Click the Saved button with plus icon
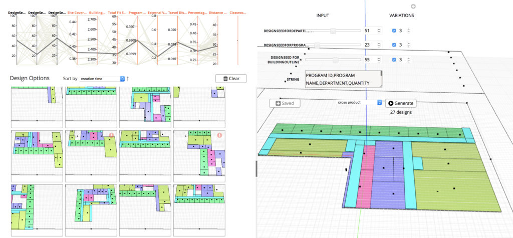513x238 pixels. [x=285, y=103]
